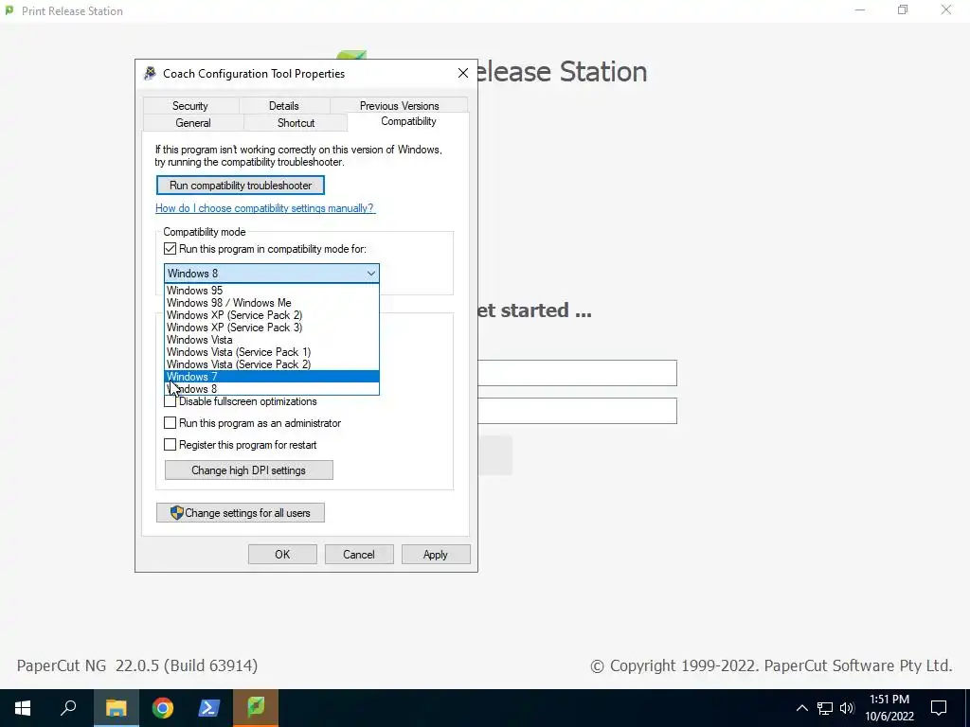The width and height of the screenshot is (970, 727).
Task: Choose plain Windows Vista option
Action: [272, 340]
